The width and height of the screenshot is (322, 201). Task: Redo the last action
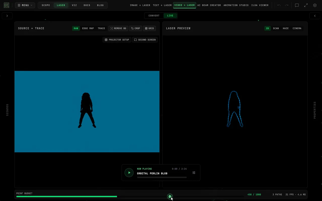287,5
